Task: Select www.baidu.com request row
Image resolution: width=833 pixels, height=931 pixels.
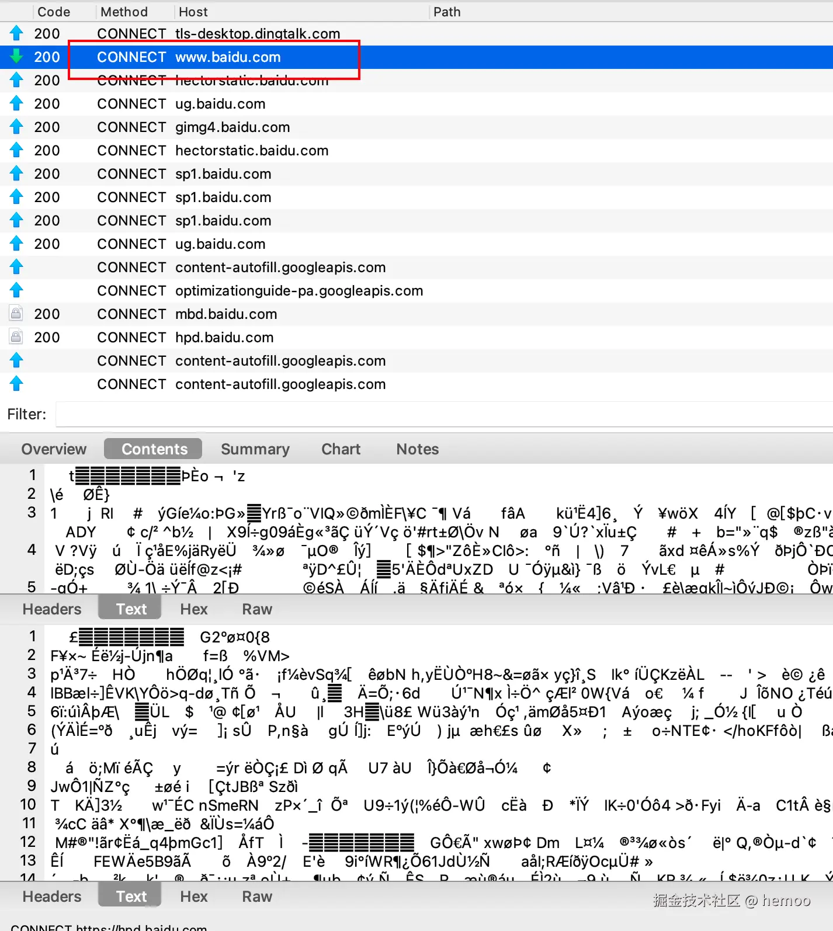Action: coord(416,57)
